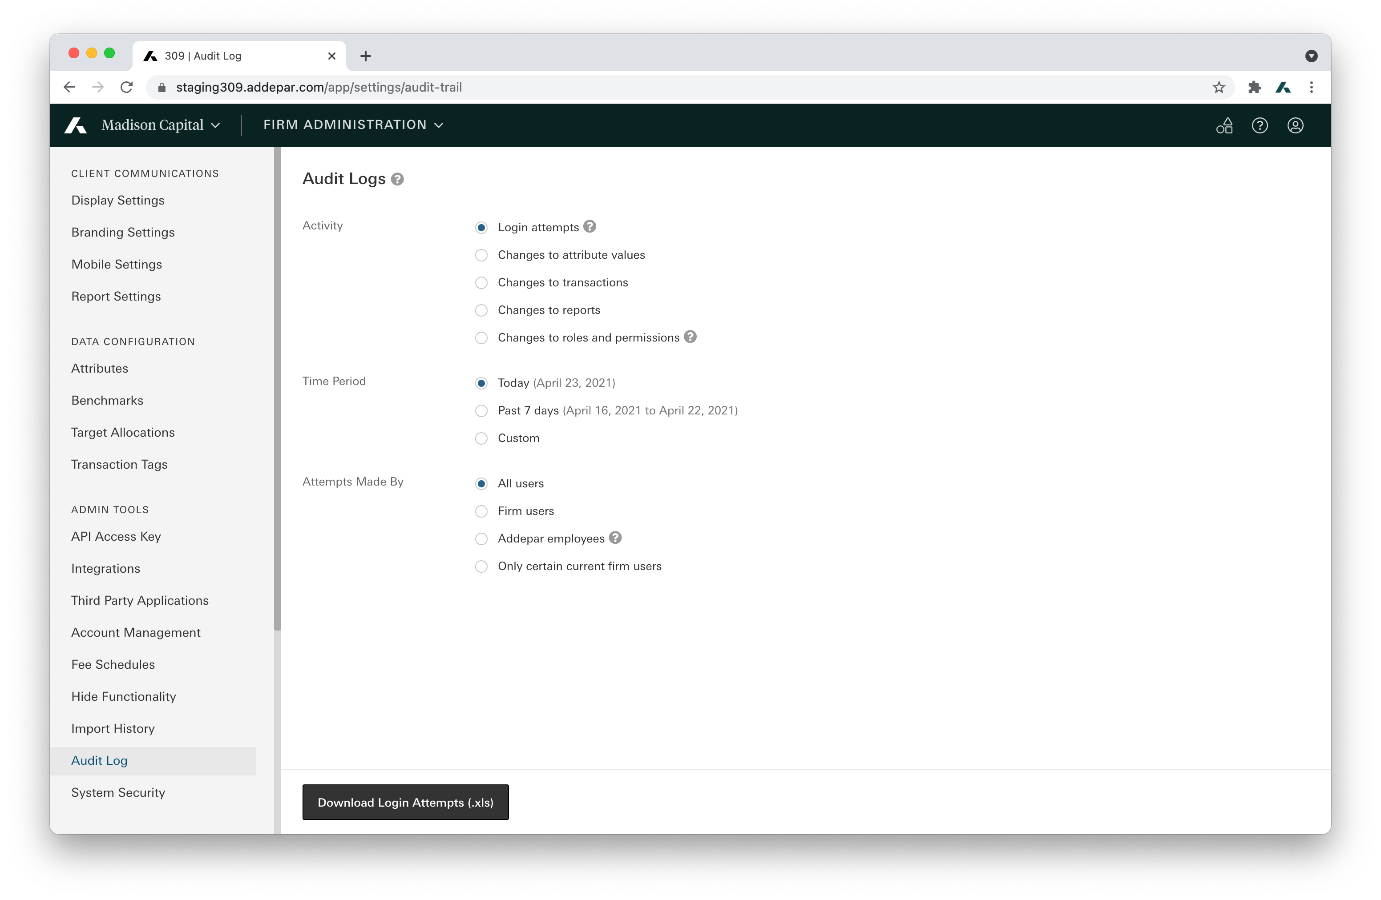Choose Firm users radio button
The height and width of the screenshot is (900, 1381).
point(481,511)
